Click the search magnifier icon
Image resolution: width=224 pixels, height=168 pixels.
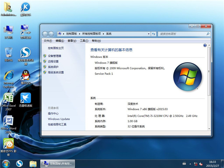click(208, 34)
